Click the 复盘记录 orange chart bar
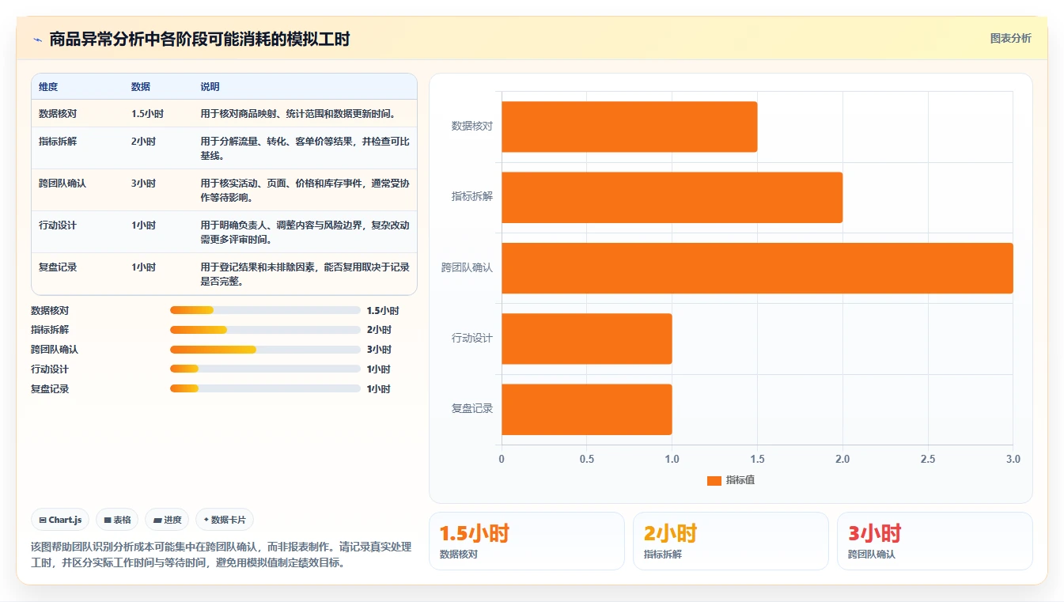 pos(586,409)
